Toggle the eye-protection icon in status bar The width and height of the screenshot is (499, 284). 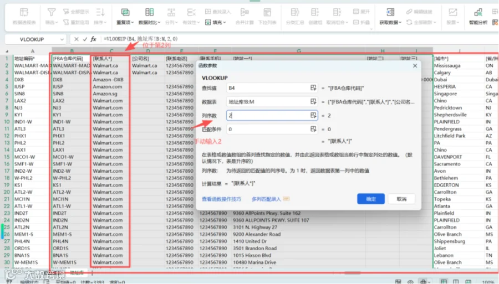(x=410, y=281)
